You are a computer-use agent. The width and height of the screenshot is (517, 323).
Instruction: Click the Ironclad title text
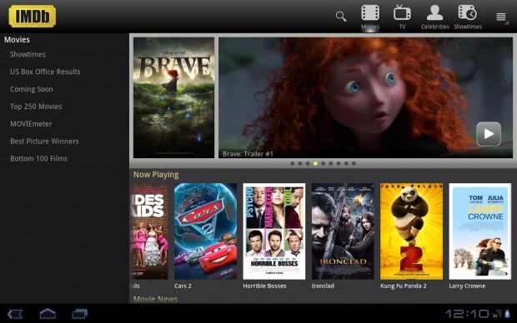(323, 286)
